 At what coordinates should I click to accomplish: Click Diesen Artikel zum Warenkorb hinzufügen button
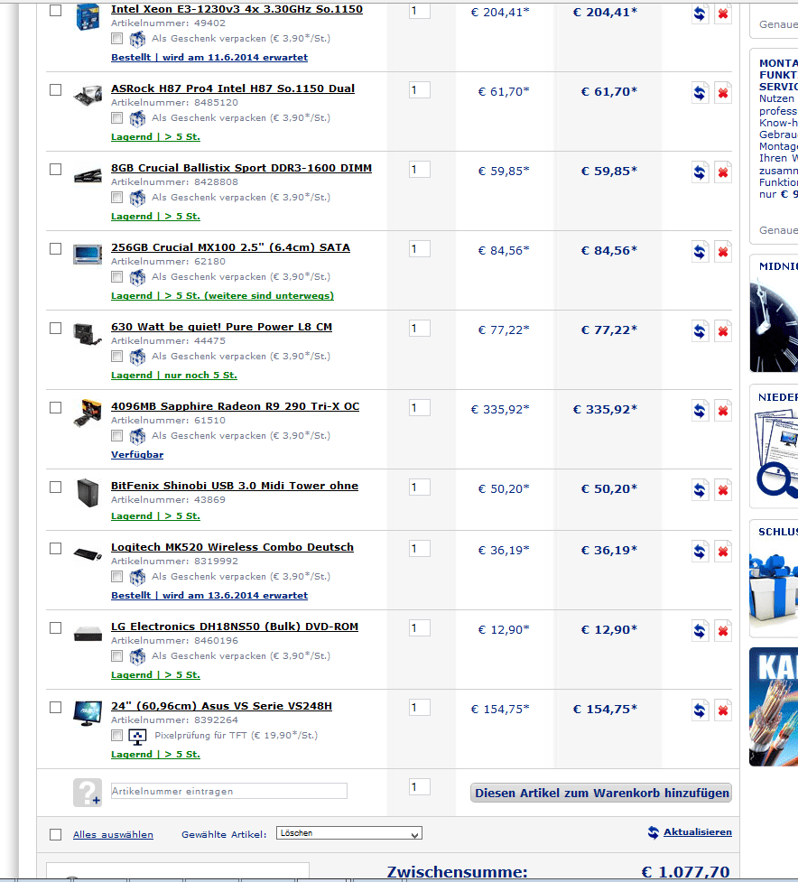[601, 793]
